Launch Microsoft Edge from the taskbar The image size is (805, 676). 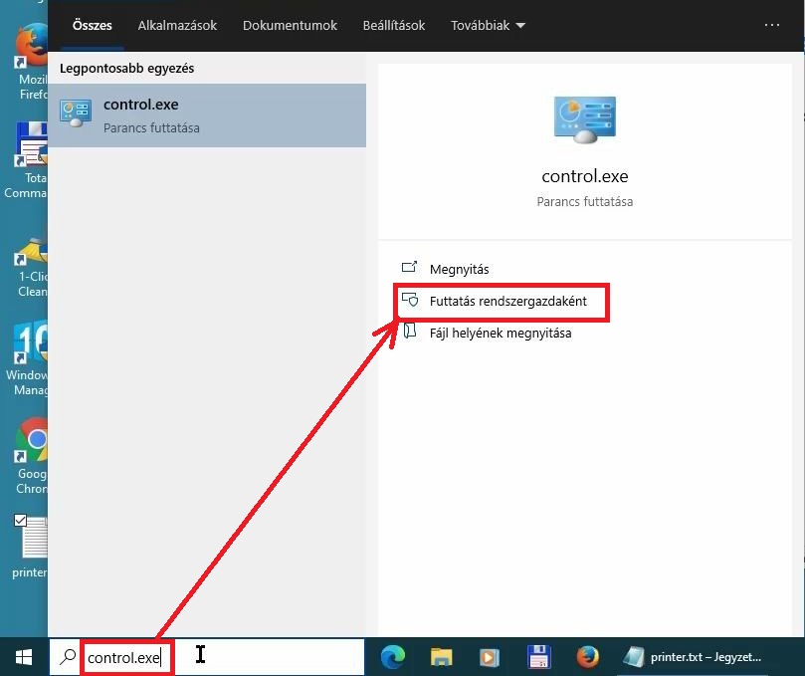393,657
